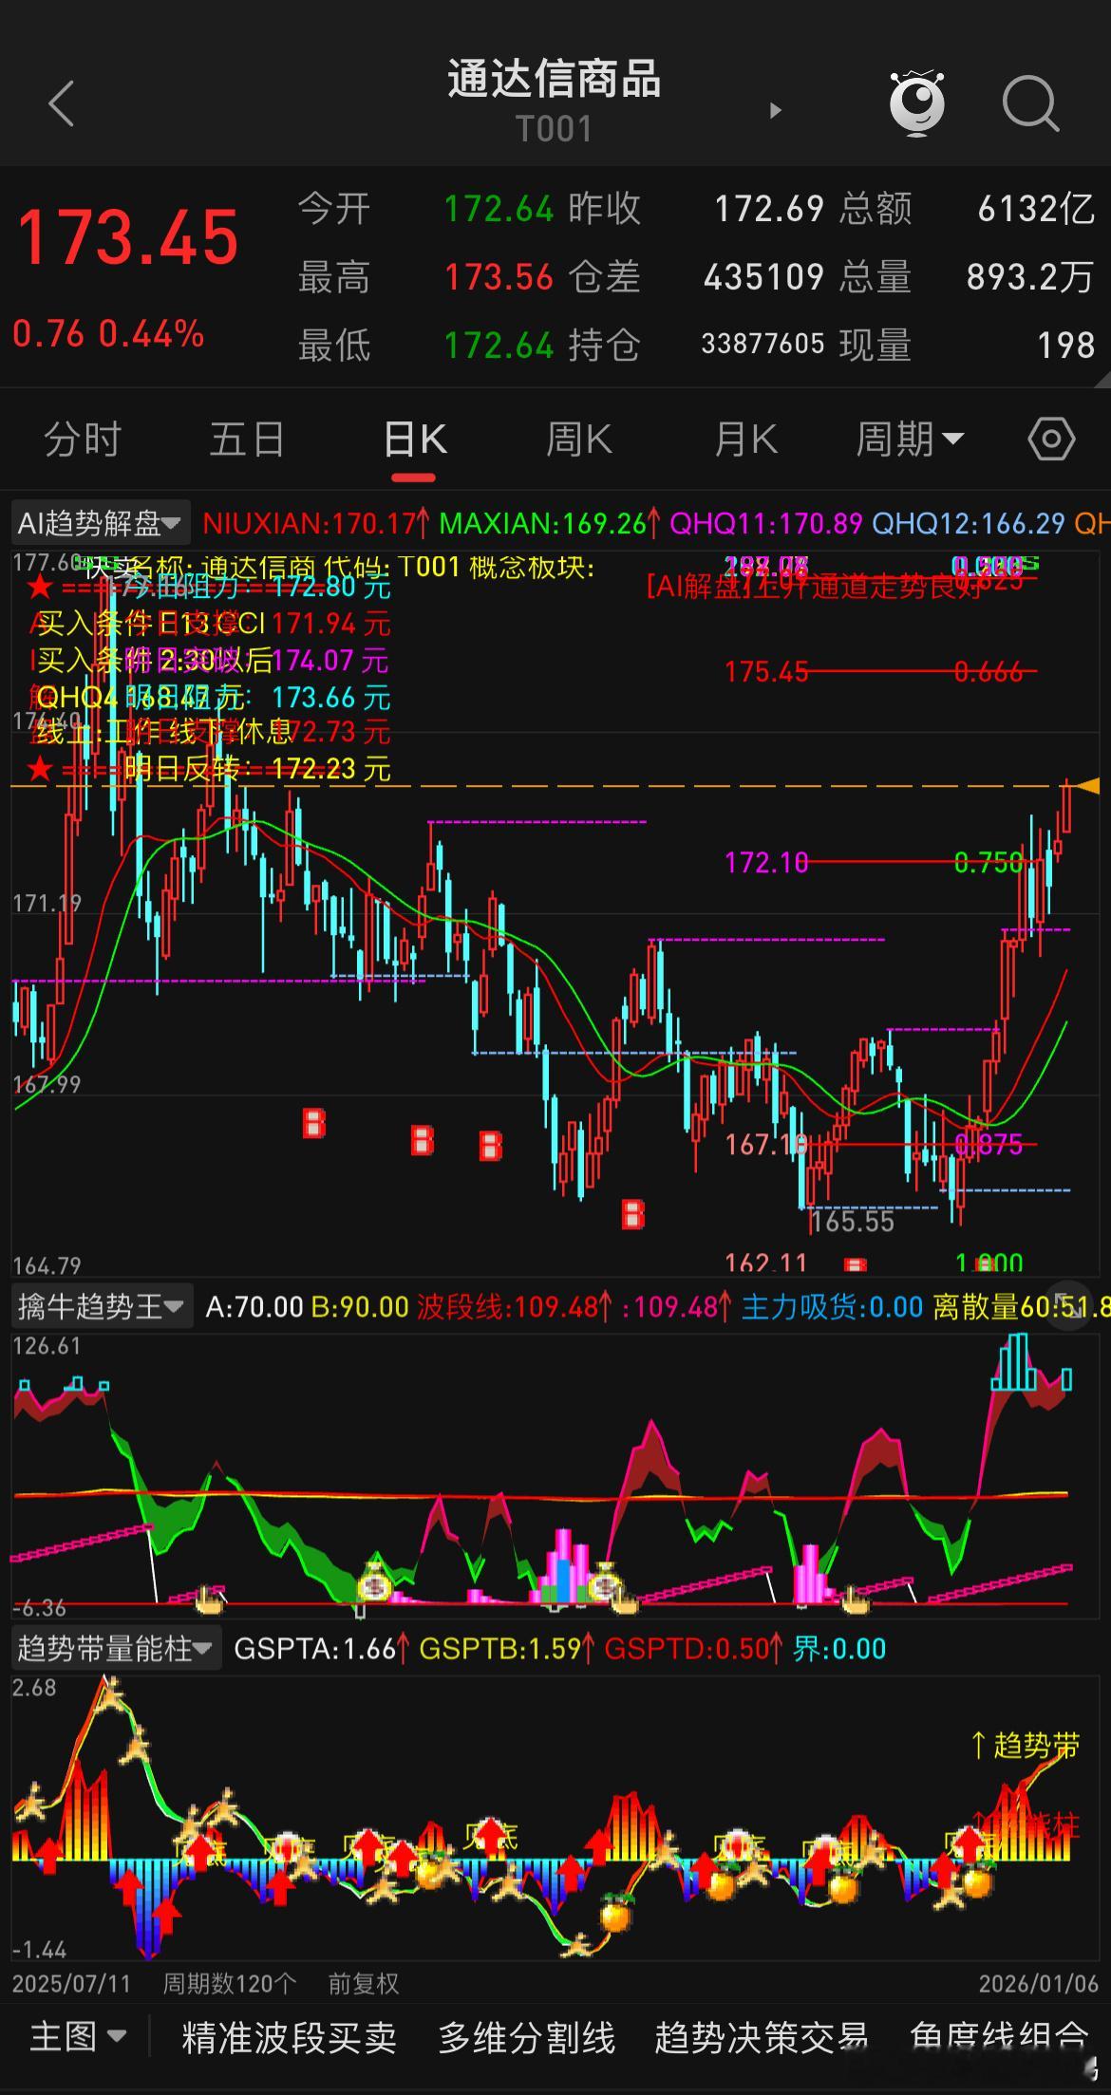Switch to 分时 tab
Viewport: 1111px width, 2095px height.
[83, 440]
